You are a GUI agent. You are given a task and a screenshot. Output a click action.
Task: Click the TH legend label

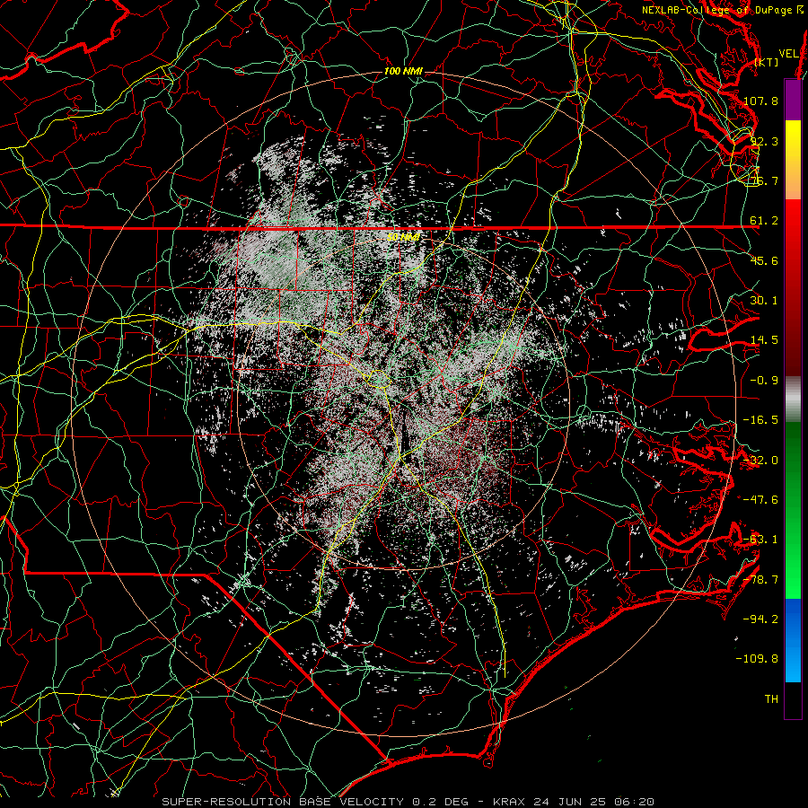coord(771,698)
